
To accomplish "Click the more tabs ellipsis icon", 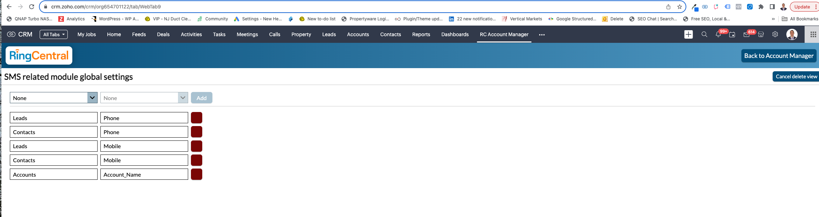I will coord(542,35).
